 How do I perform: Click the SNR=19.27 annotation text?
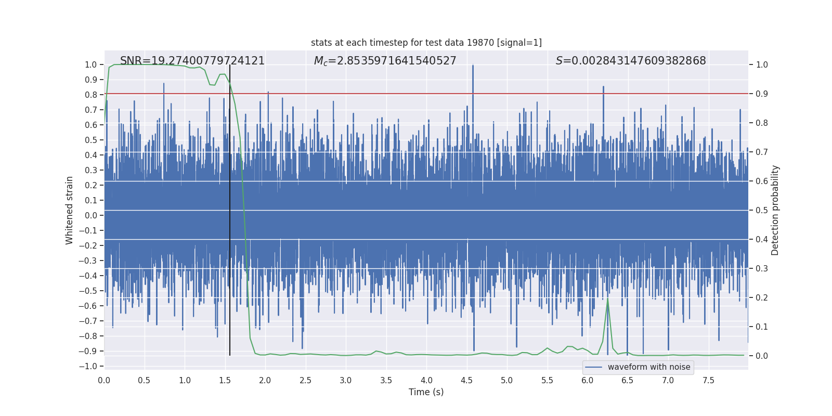192,61
